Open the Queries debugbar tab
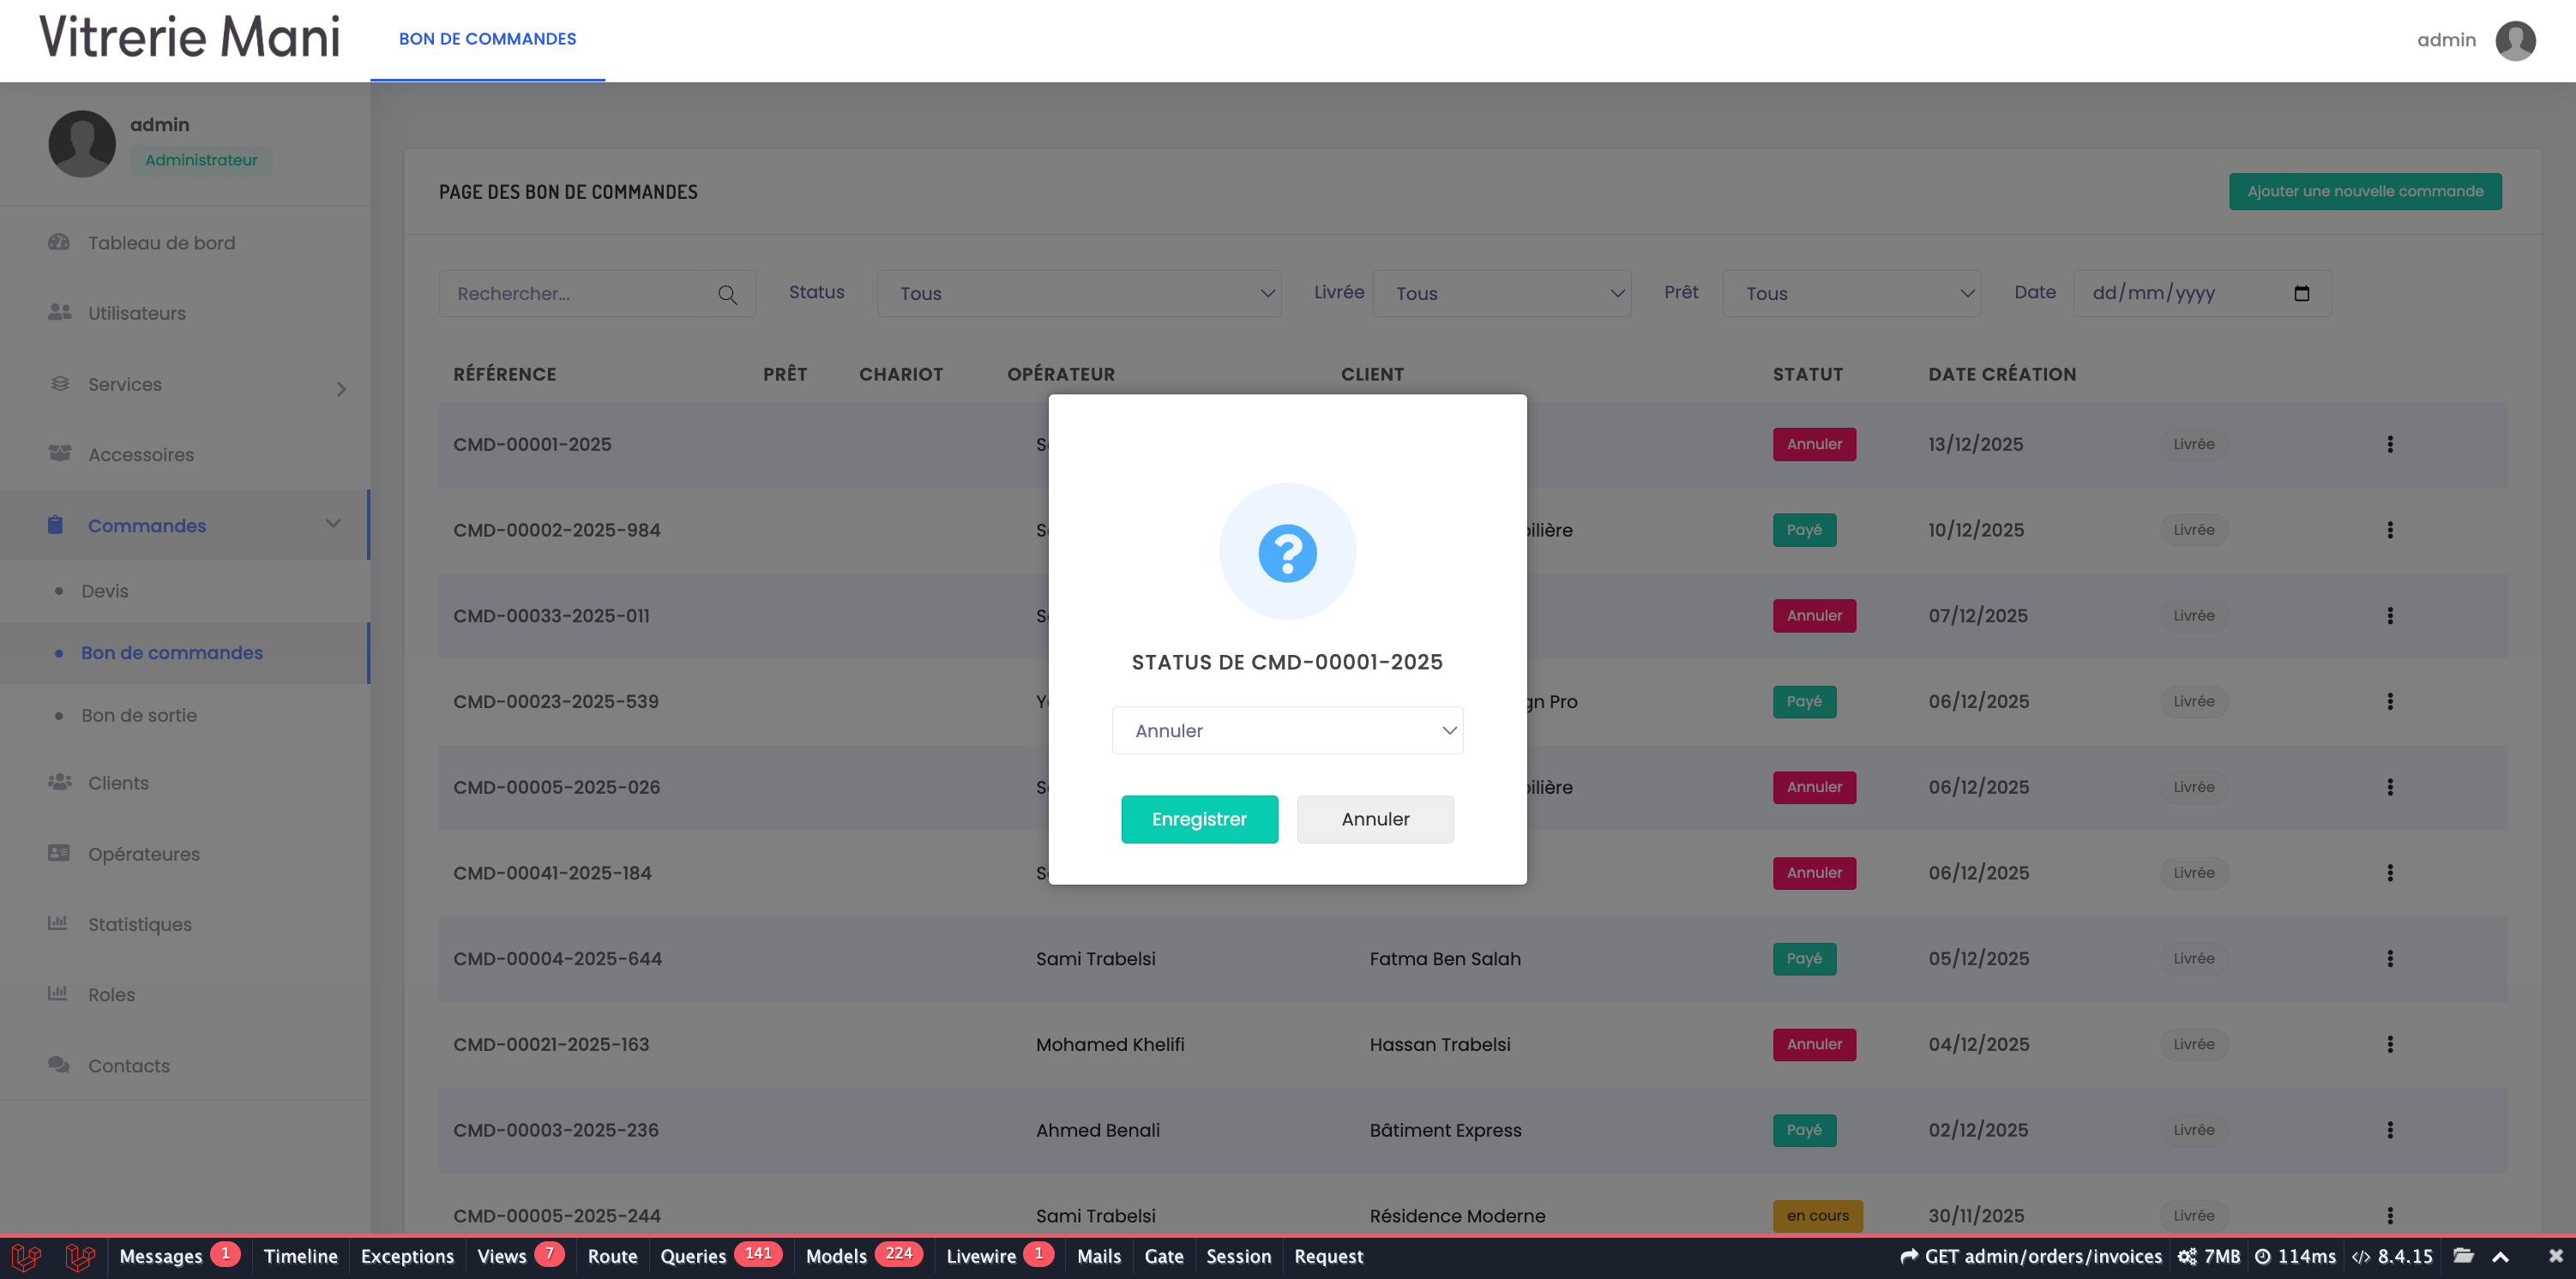This screenshot has width=2576, height=1279. pos(720,1256)
